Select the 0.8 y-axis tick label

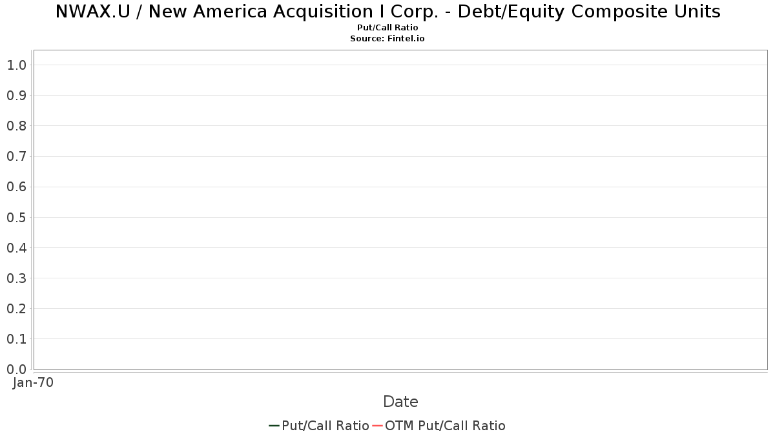[x=16, y=126]
